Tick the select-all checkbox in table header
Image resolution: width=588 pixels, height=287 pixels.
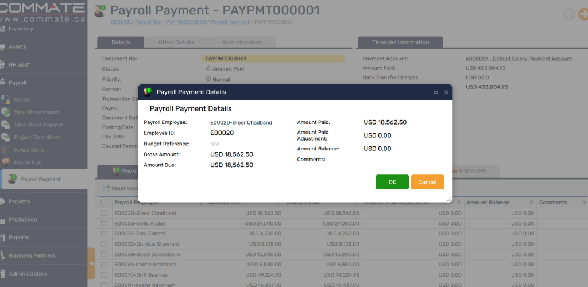coord(104,203)
